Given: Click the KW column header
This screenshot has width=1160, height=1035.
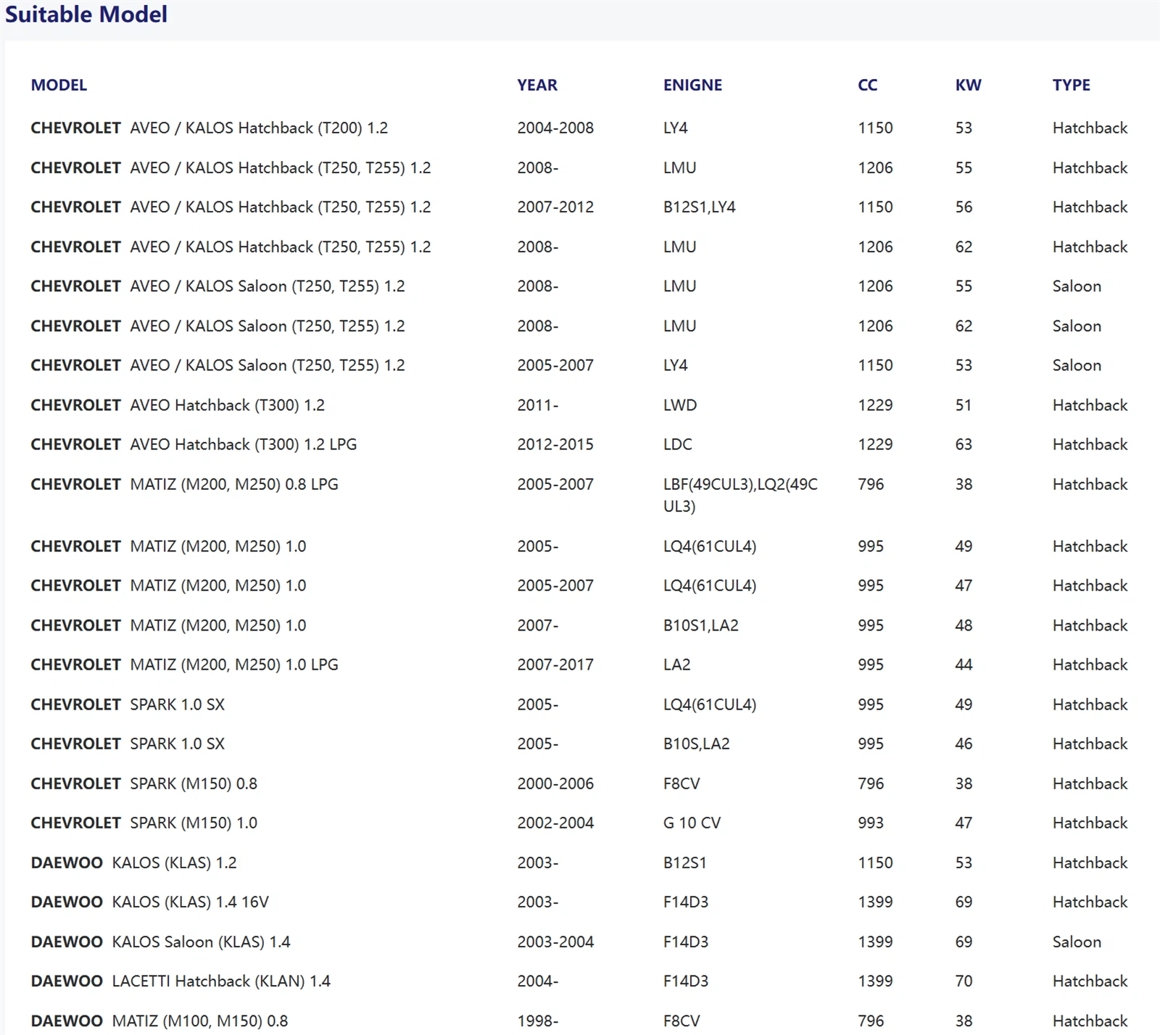Looking at the screenshot, I should (968, 85).
